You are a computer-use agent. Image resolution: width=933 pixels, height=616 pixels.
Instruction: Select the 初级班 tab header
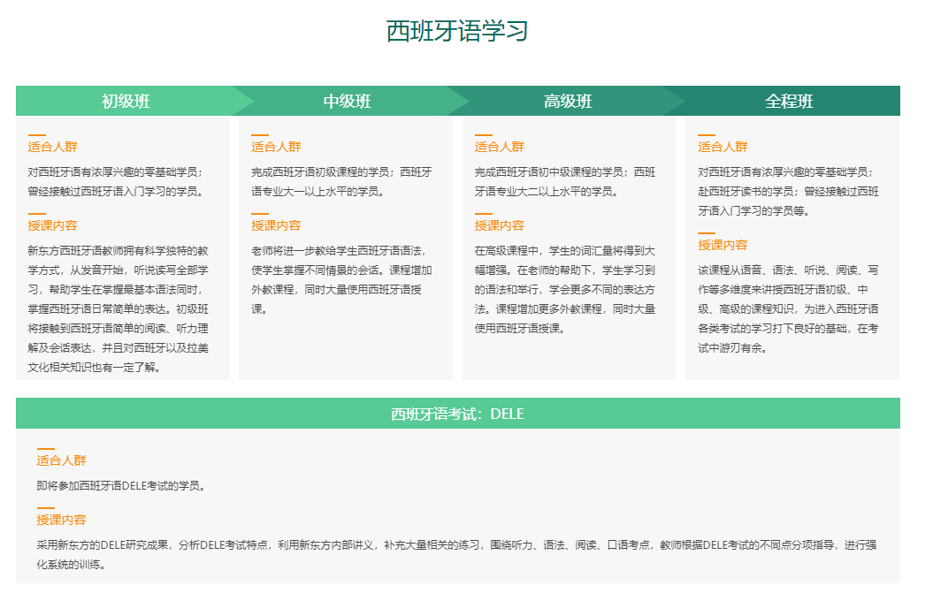[126, 102]
